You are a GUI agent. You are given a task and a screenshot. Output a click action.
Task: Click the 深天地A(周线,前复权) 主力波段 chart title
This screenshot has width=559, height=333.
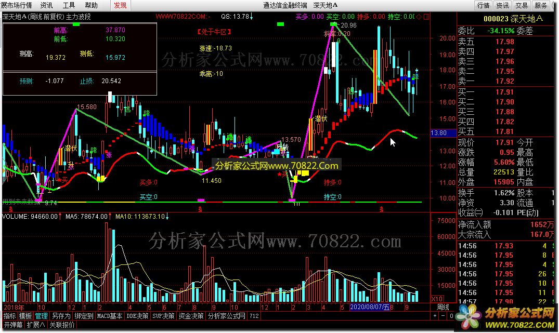pos(47,17)
